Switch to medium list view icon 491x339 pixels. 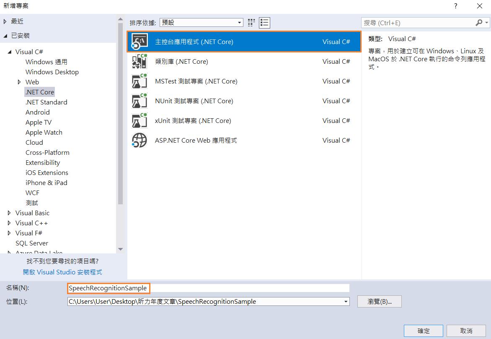265,23
